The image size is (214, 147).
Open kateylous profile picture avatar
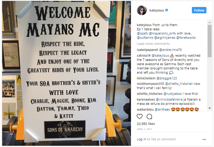click(142, 10)
